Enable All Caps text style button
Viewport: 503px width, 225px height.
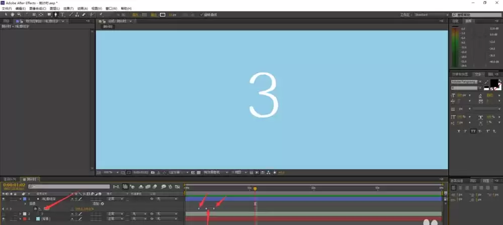coord(473,131)
